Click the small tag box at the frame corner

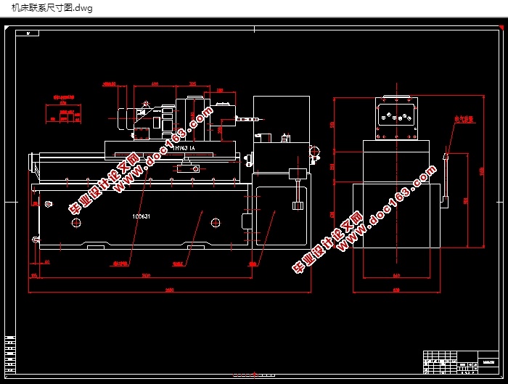tap(28, 33)
